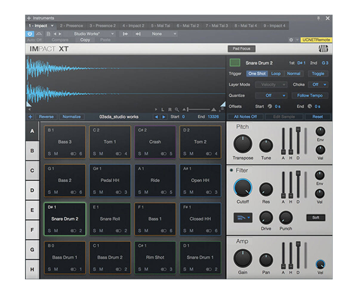The width and height of the screenshot is (358, 294).
Task: Open the 1 - Impact instrument dropdown arrow
Action: pyautogui.click(x=52, y=26)
